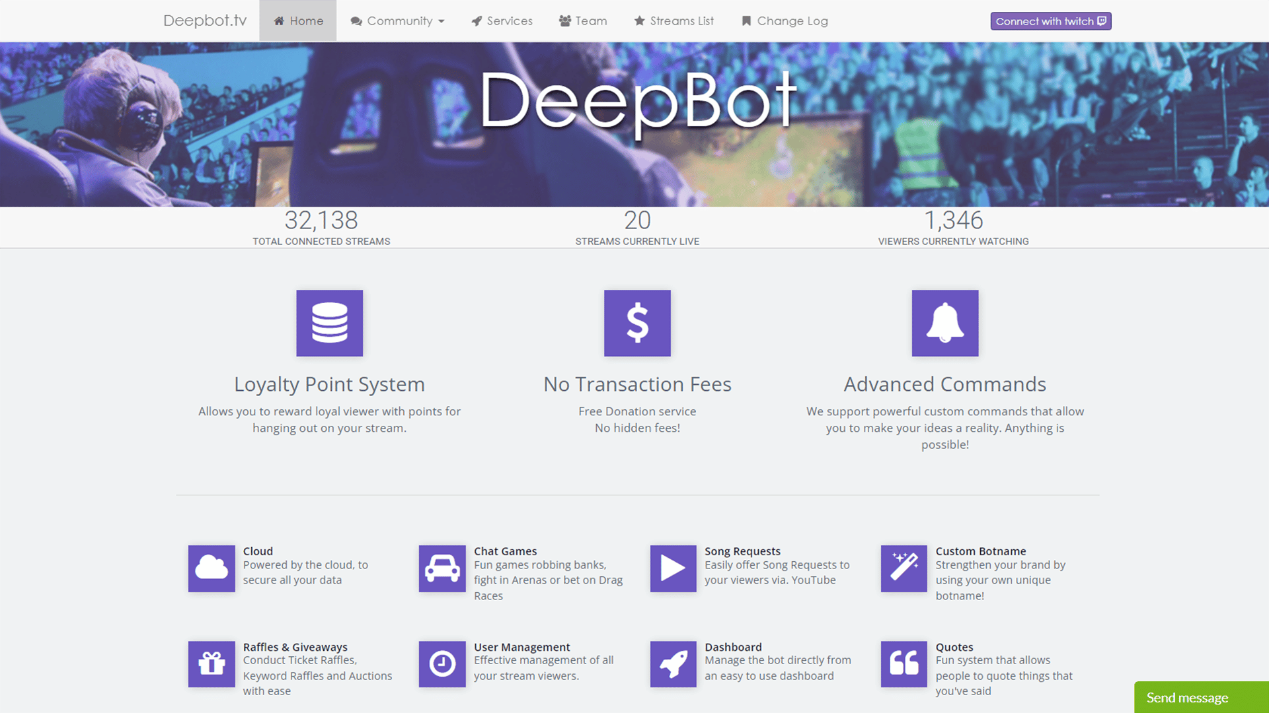
Task: Click the rocket glyph beside Services
Action: (477, 21)
